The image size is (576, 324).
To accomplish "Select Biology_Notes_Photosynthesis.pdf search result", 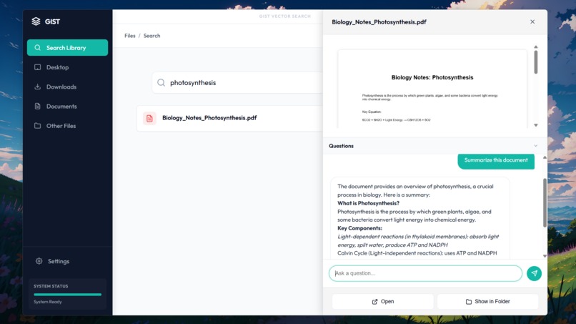I will [x=230, y=118].
